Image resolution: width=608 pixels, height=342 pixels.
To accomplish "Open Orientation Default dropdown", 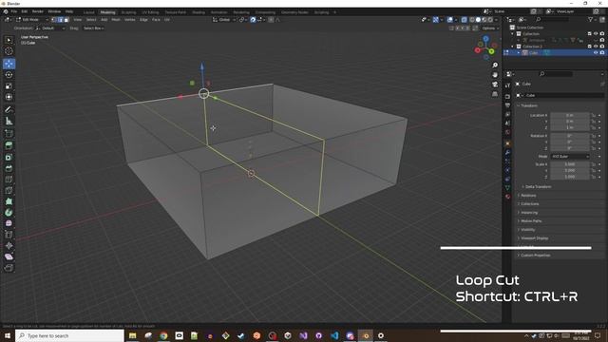I will [50, 28].
